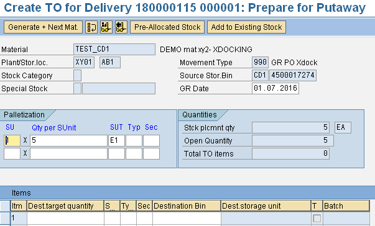Viewport: 375px width, 226px height.
Task: Click the SU field with value 1
Action: click(12, 140)
